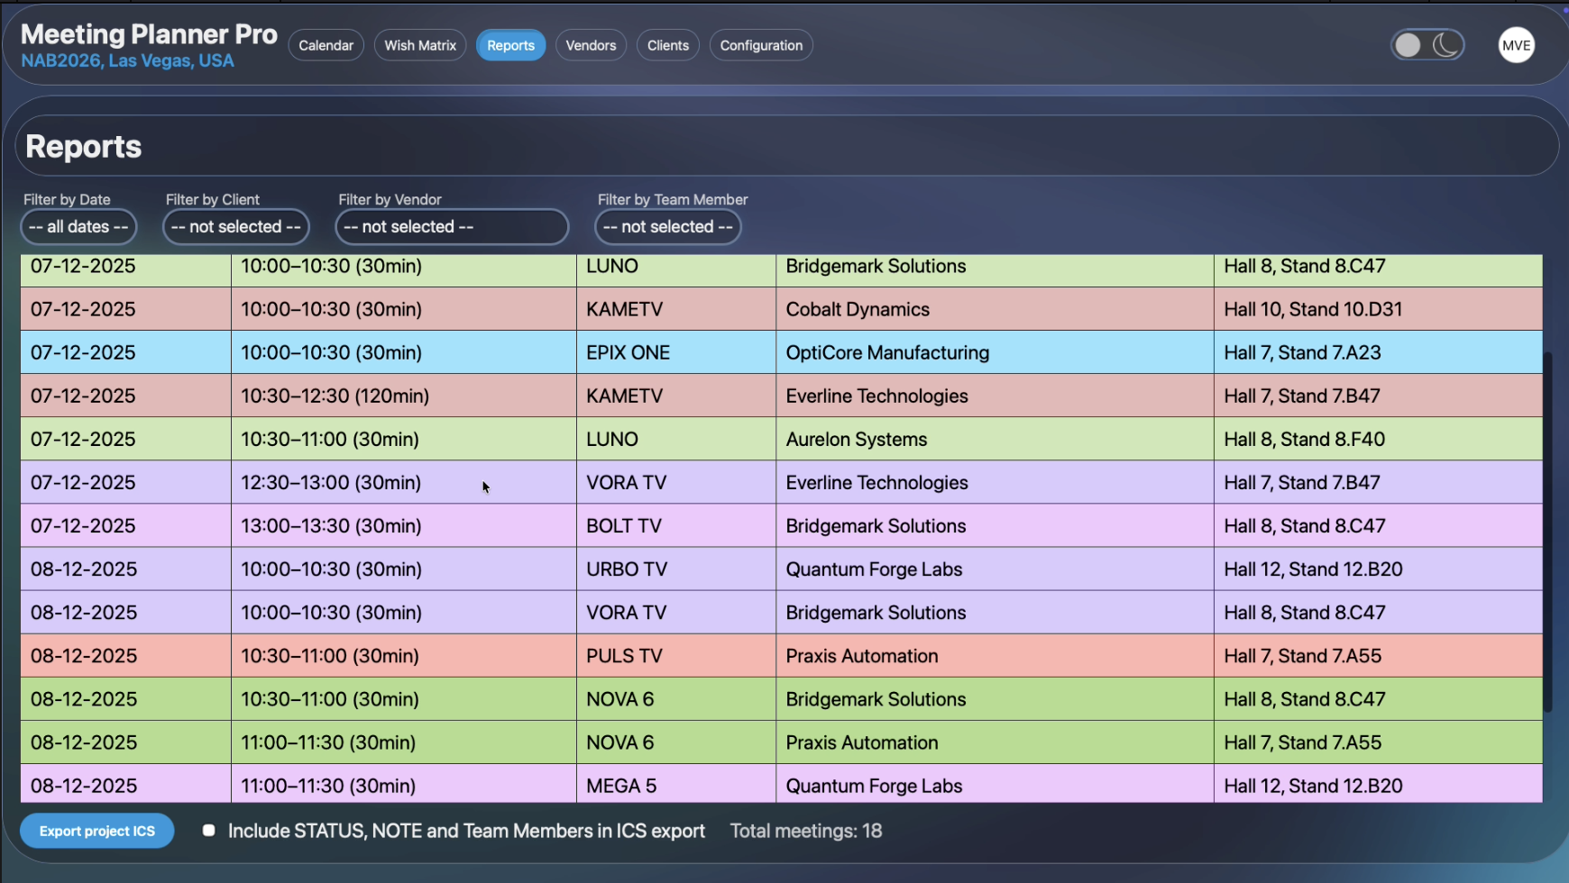
Task: Click the Reports page heading
Action: (83, 147)
